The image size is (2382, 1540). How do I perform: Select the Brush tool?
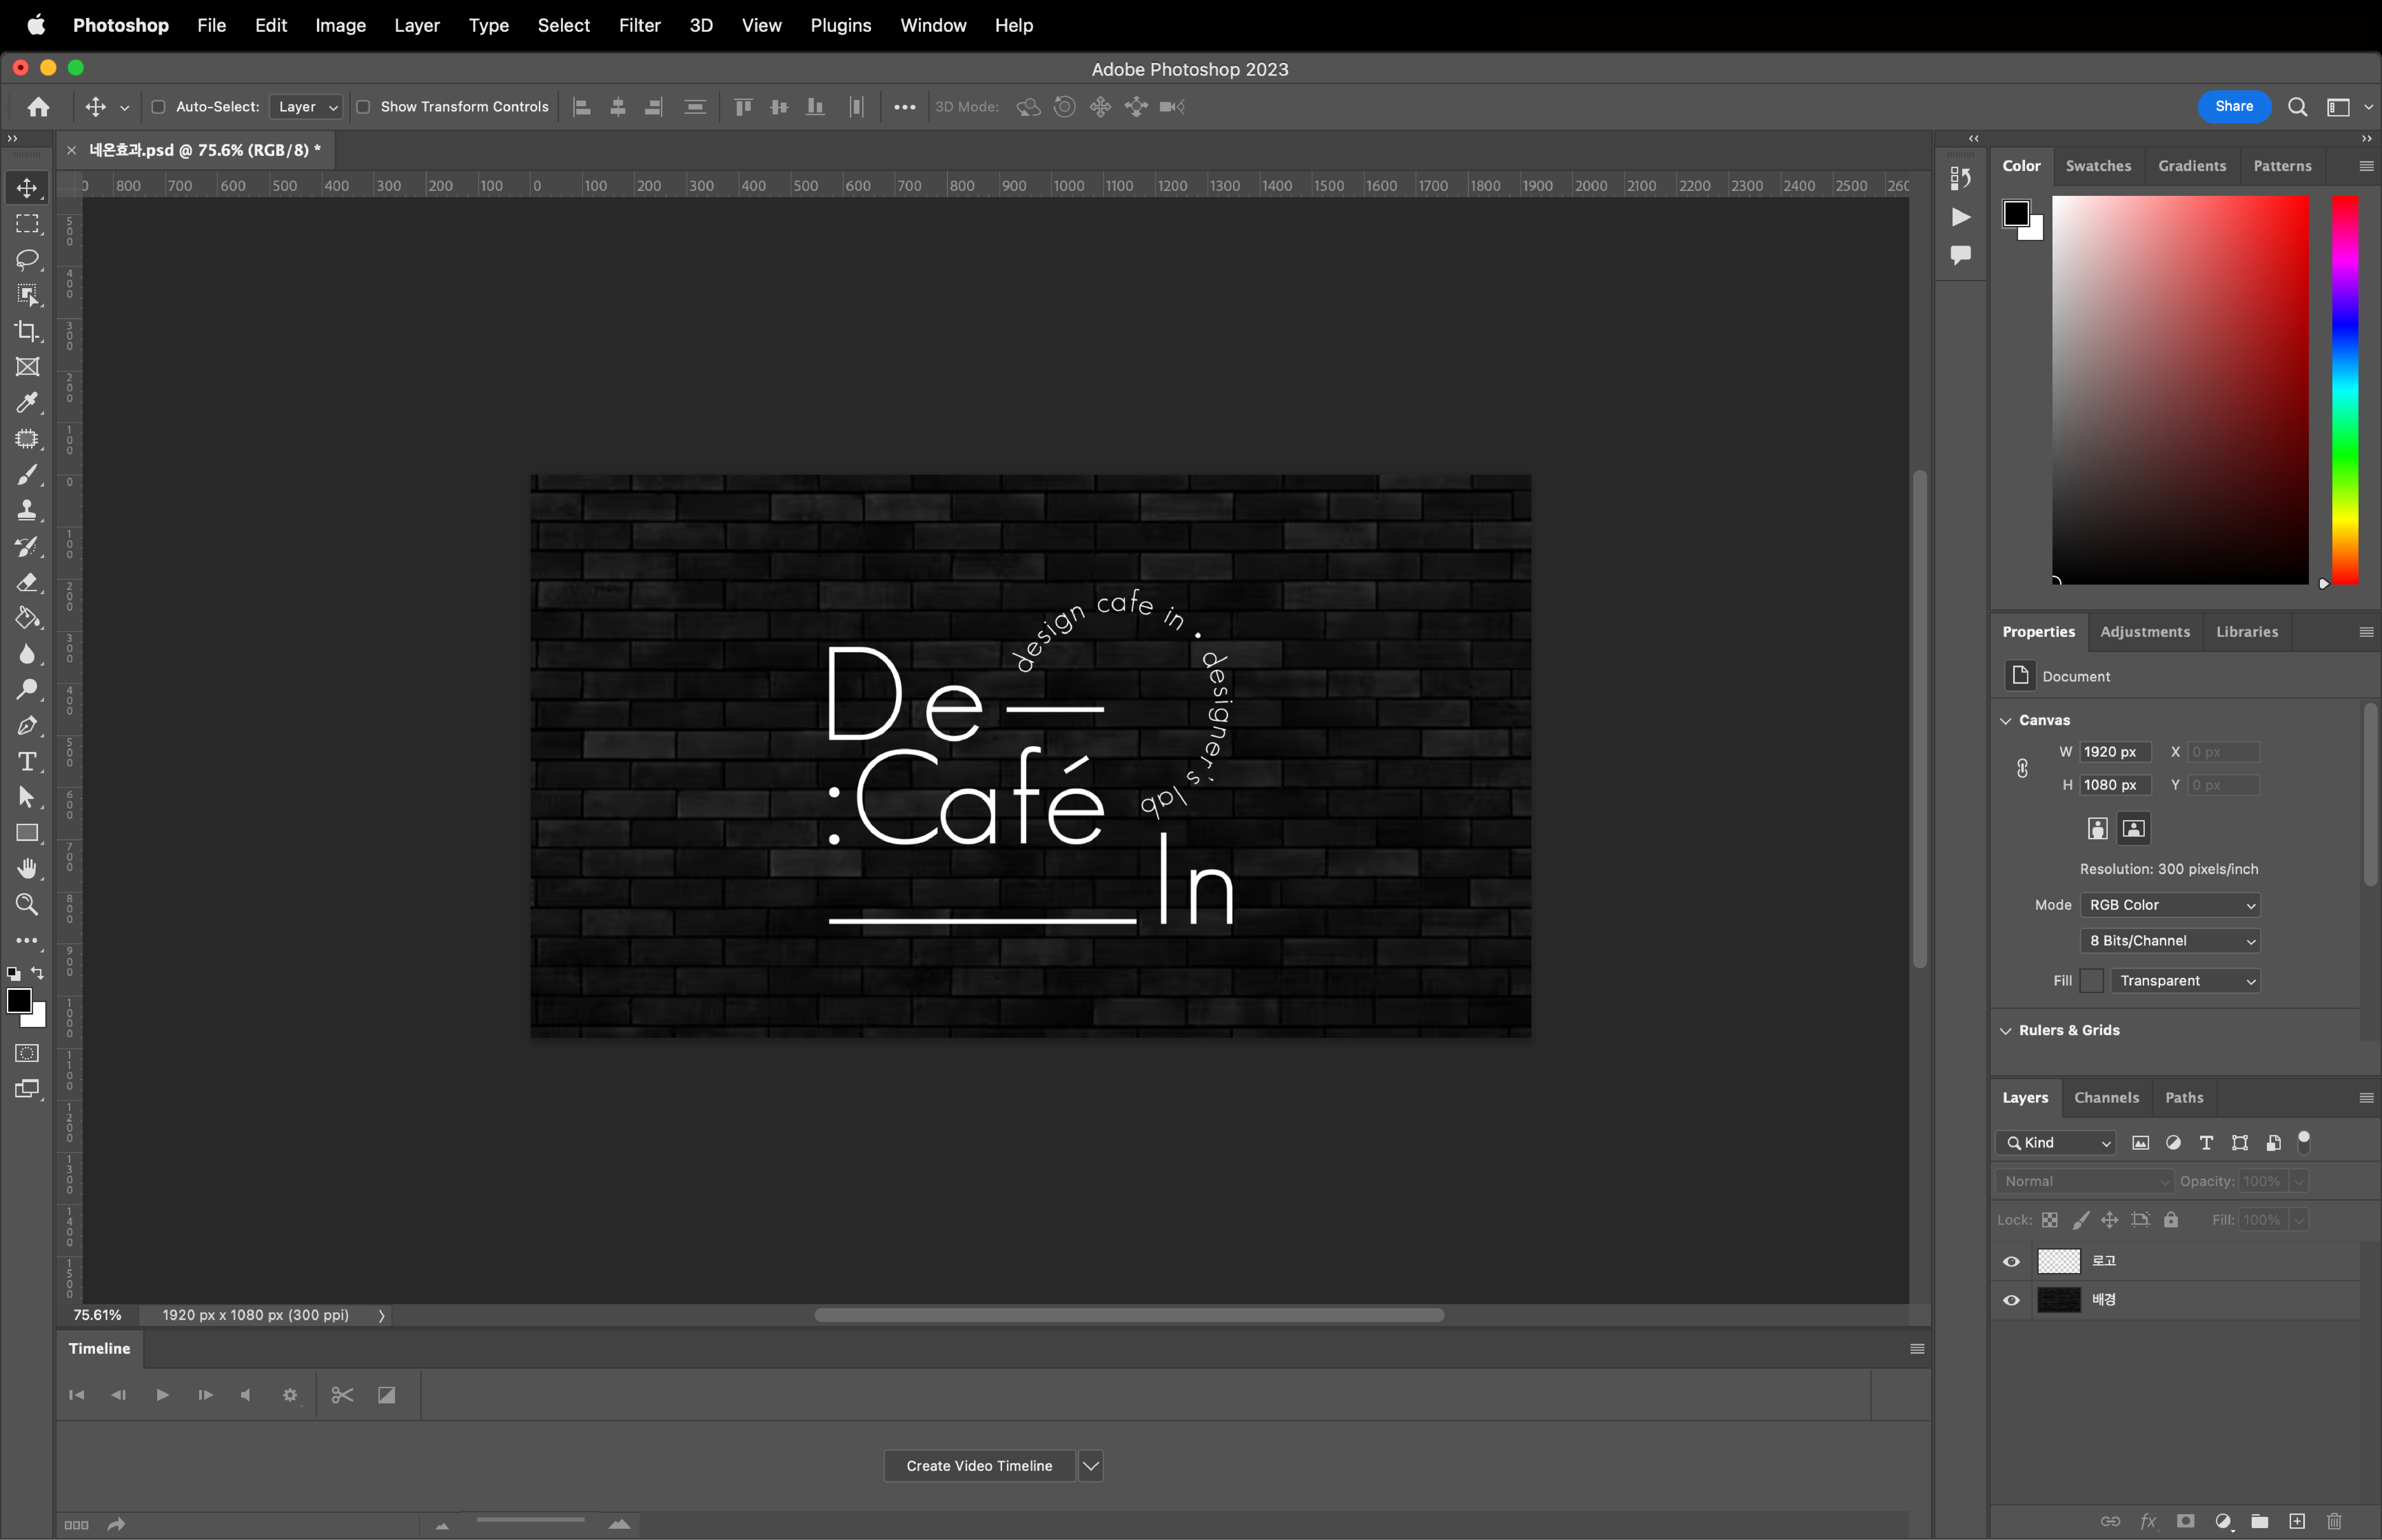tap(27, 475)
